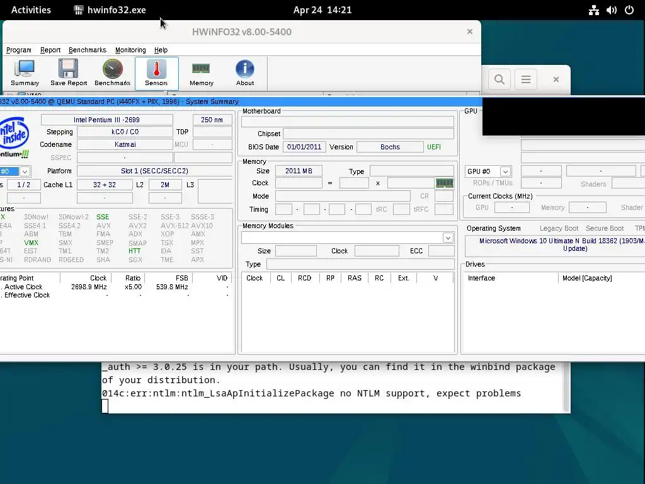Click the RCD timing column header
Viewport: 645px width, 484px height.
304,278
